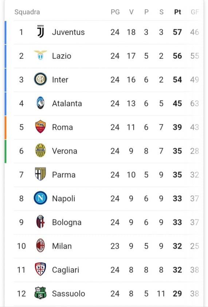Viewport: 208px width, 307px height.
Task: Select the Bologna club crest
Action: (40, 221)
